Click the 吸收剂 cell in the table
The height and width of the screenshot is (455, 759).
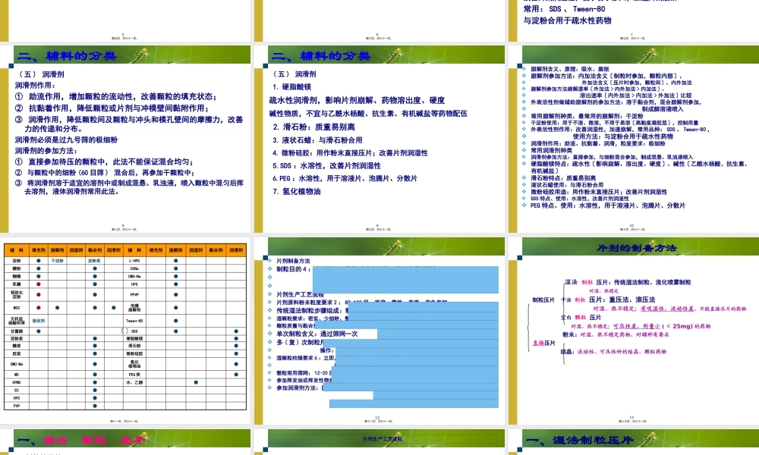[x=38, y=321]
